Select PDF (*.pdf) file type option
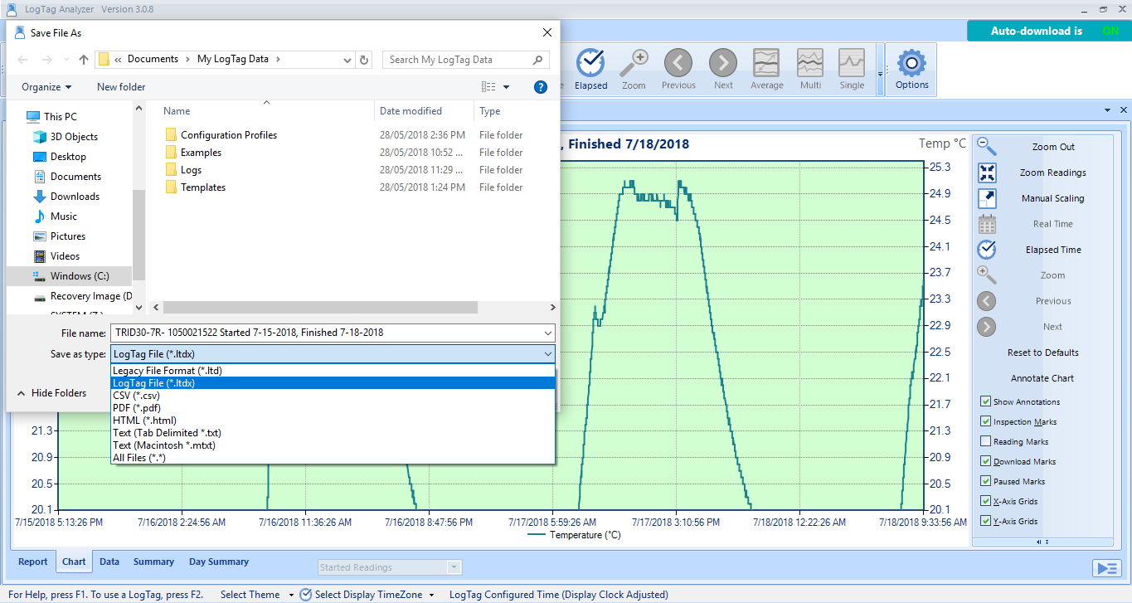 (137, 408)
